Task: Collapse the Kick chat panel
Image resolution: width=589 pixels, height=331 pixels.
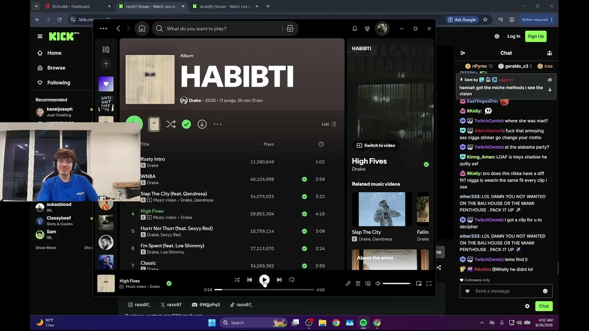Action: [x=463, y=53]
